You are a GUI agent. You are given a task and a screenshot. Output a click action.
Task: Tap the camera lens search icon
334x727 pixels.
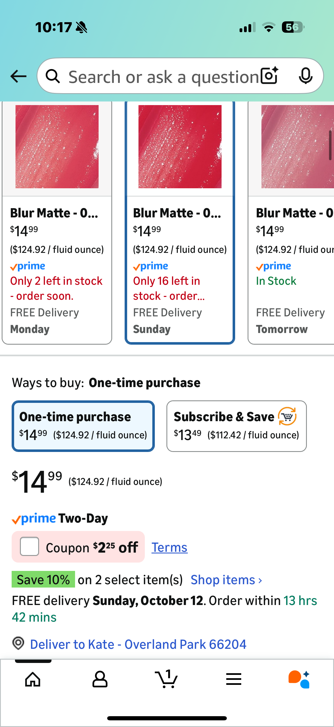[269, 76]
